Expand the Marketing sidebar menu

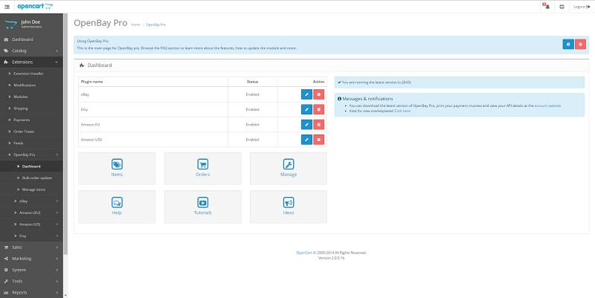click(31, 259)
